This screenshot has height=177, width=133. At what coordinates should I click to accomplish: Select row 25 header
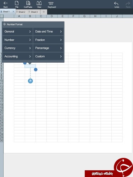click(2, 126)
